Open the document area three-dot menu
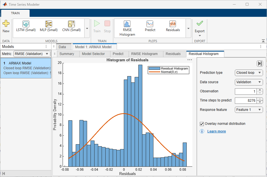The image size is (267, 177). 260,46
